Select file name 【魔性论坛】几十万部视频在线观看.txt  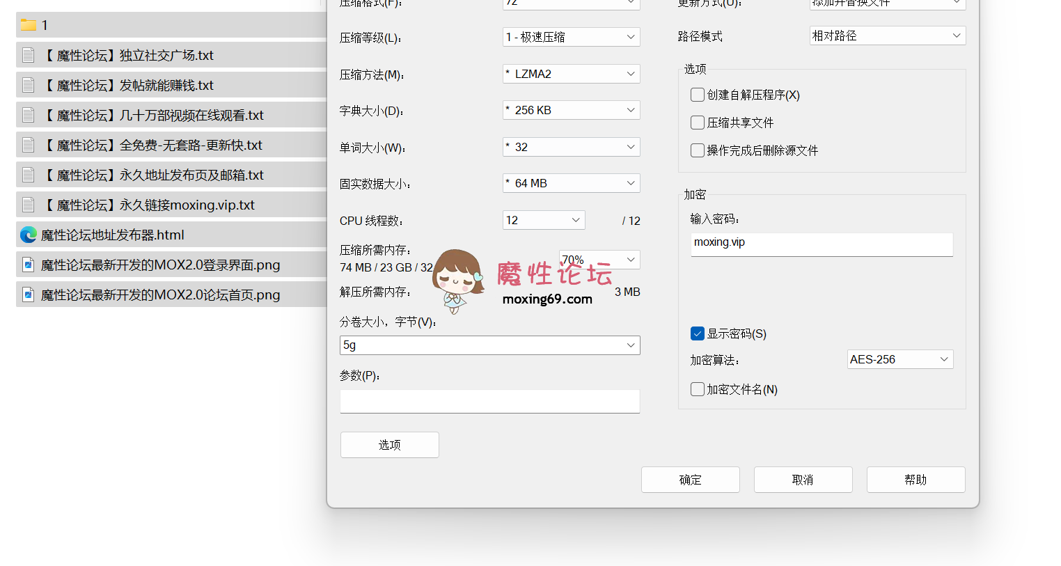tap(152, 115)
